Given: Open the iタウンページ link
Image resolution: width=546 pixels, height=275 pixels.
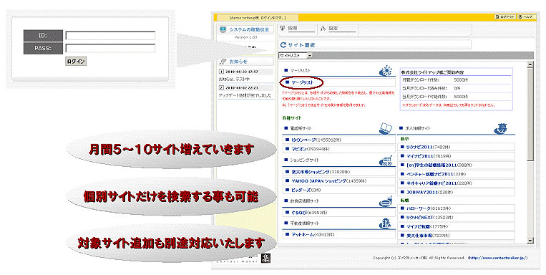Looking at the screenshot, I should (x=303, y=140).
